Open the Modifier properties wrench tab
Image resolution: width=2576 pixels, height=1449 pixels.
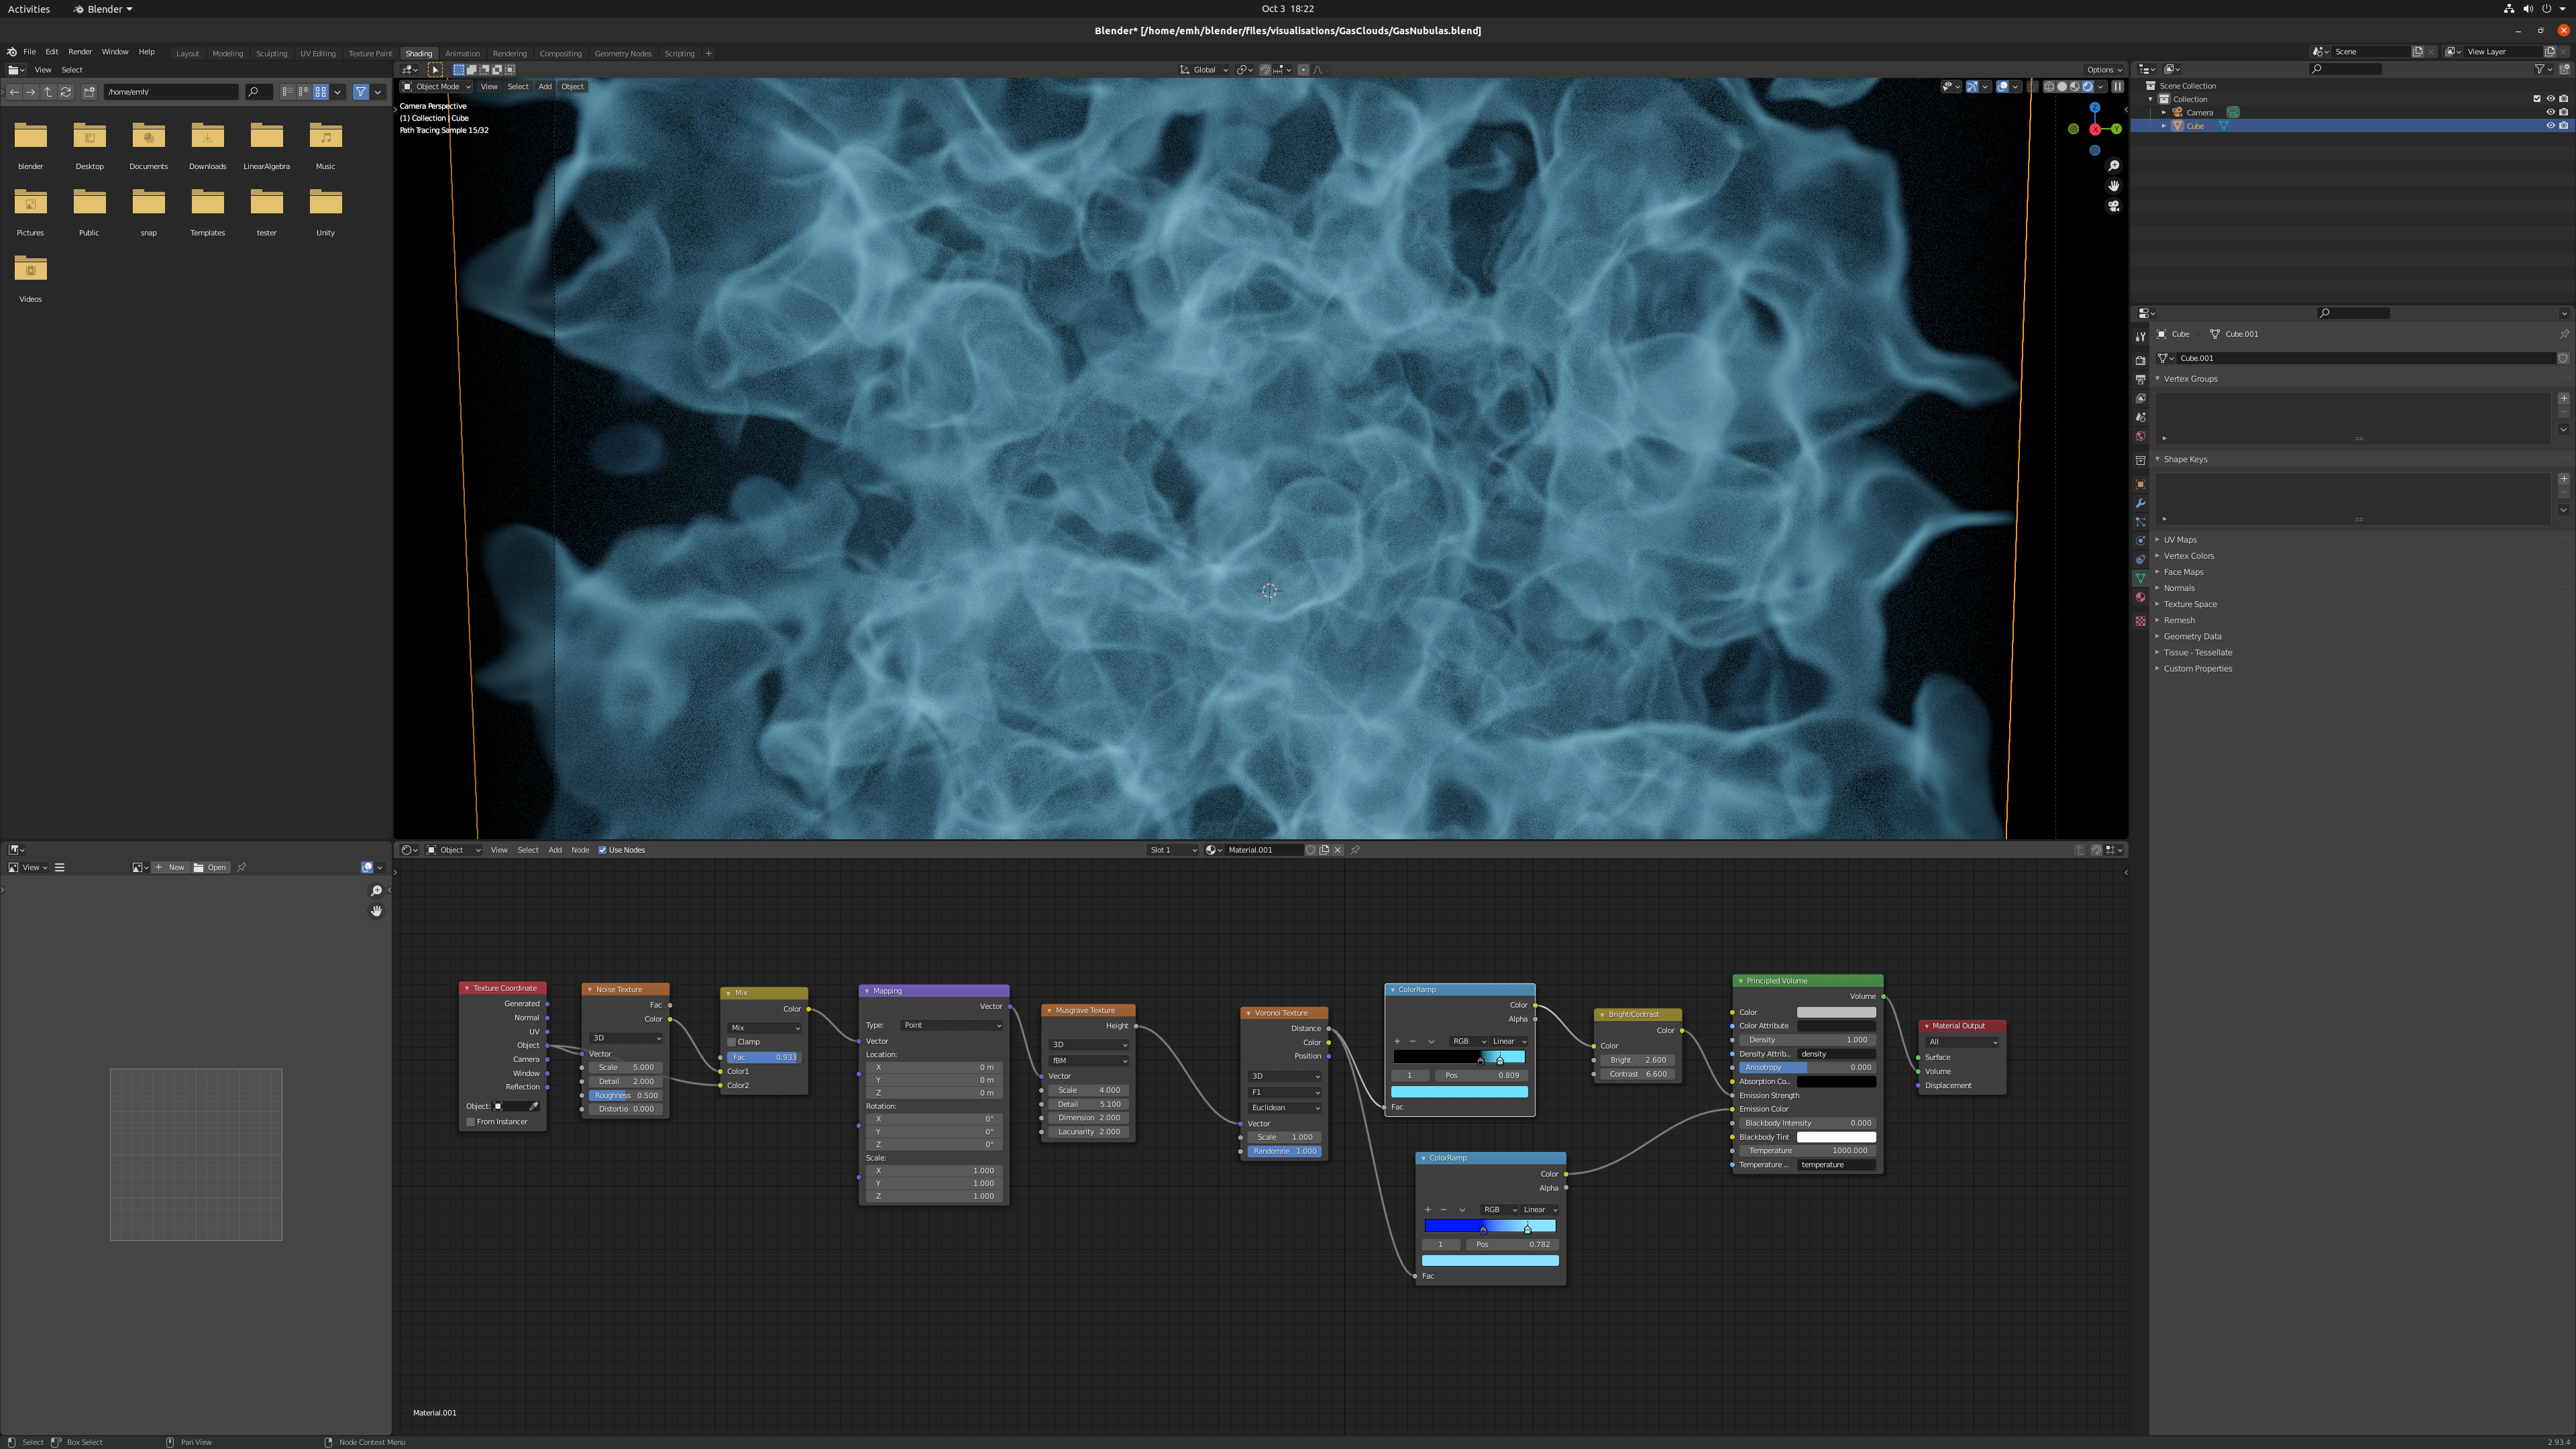click(2140, 503)
